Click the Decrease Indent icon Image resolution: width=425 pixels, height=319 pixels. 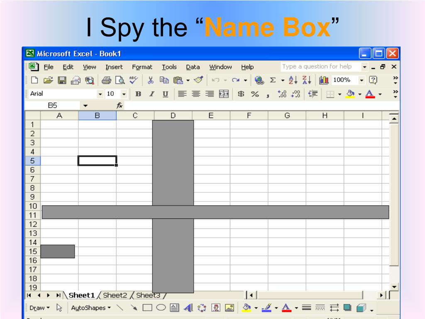(313, 94)
